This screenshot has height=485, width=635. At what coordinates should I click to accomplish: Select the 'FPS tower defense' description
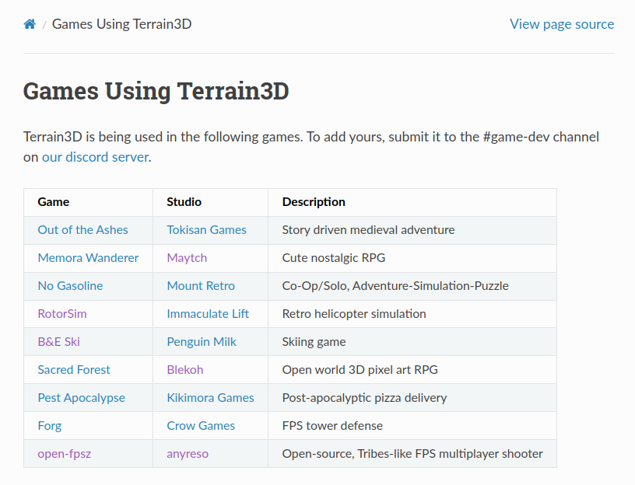pos(332,425)
